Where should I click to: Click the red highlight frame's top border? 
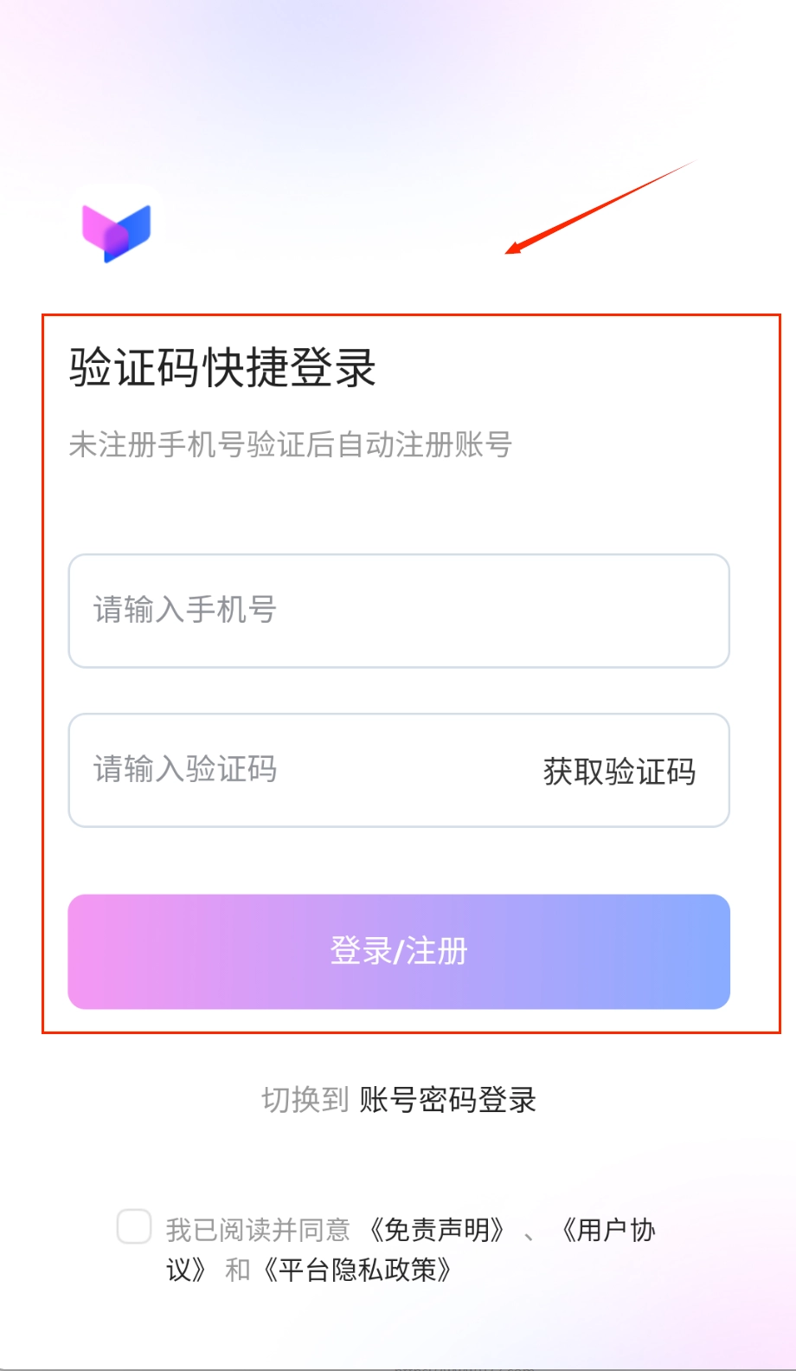tap(411, 315)
